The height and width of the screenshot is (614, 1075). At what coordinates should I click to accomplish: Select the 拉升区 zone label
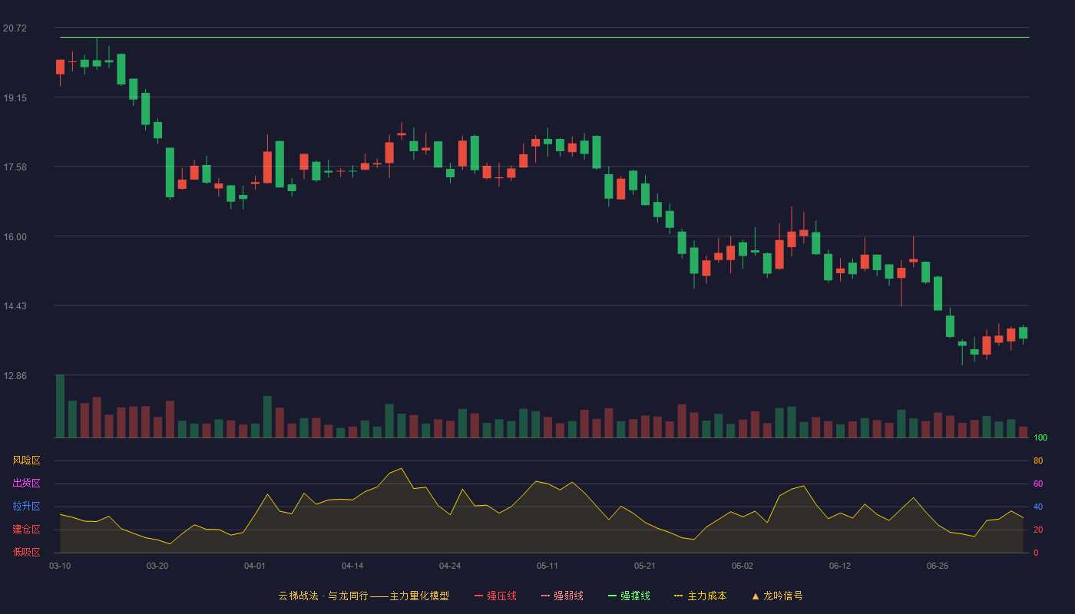coord(26,507)
